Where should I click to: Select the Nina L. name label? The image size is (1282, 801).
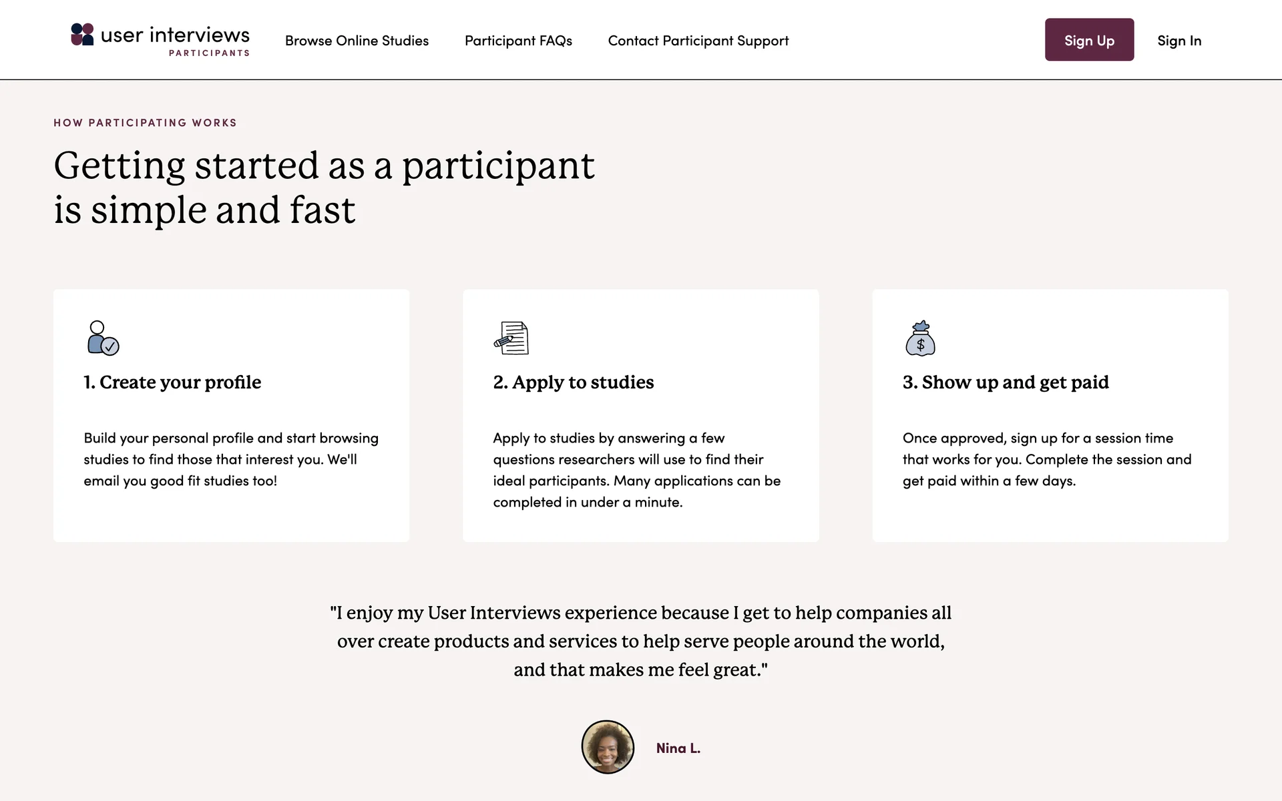(678, 748)
